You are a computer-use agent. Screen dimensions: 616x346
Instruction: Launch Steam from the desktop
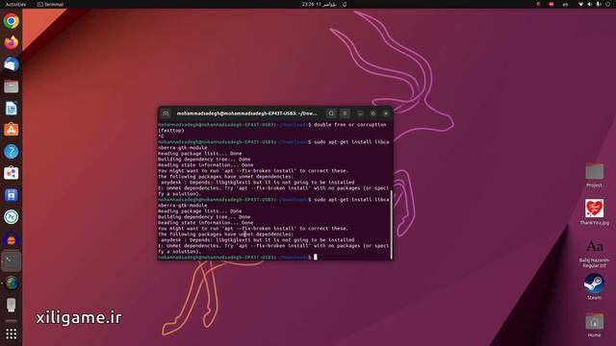click(594, 286)
